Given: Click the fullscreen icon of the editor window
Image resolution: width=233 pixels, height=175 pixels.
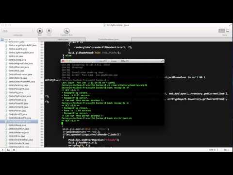Looking at the screenshot, I should [x=230, y=25].
